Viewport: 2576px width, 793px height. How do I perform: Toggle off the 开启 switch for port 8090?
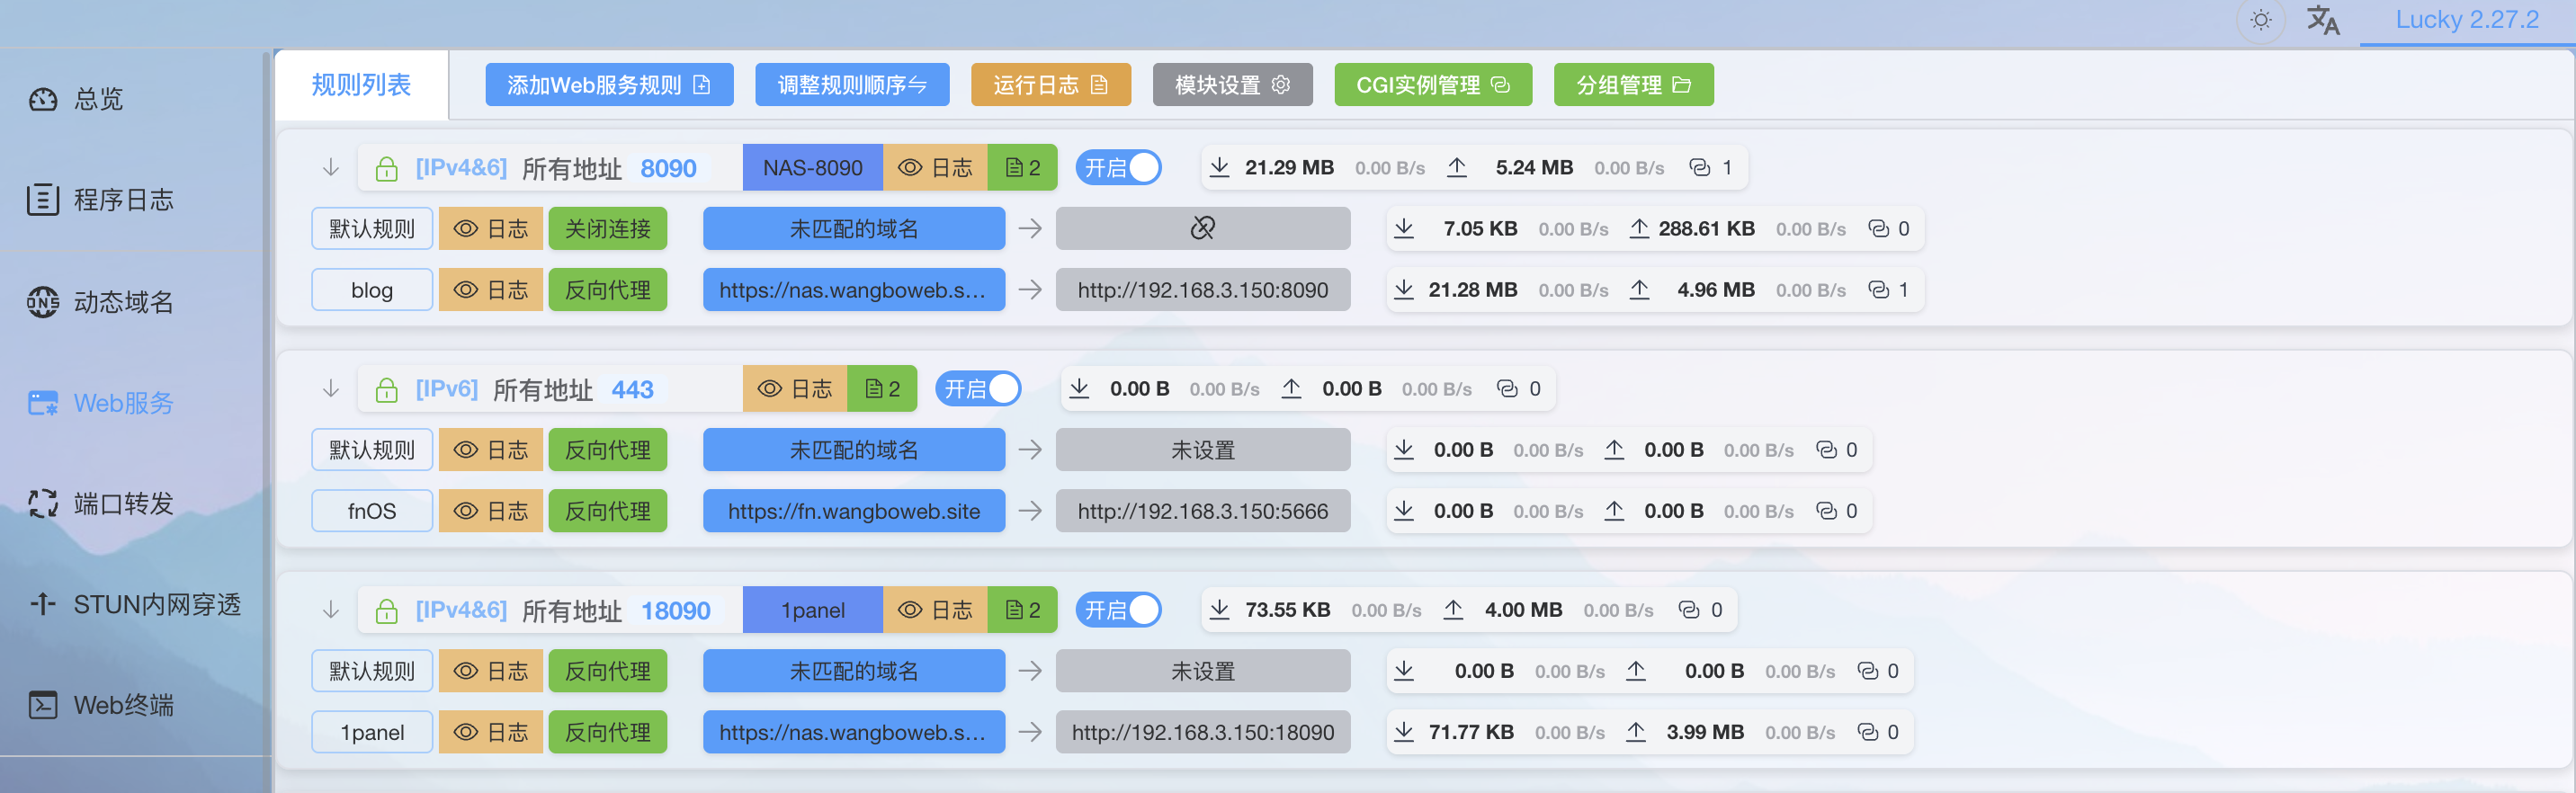tap(1119, 168)
